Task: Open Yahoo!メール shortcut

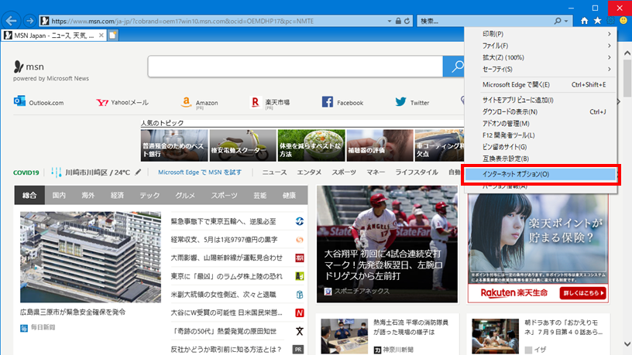Action: [122, 102]
